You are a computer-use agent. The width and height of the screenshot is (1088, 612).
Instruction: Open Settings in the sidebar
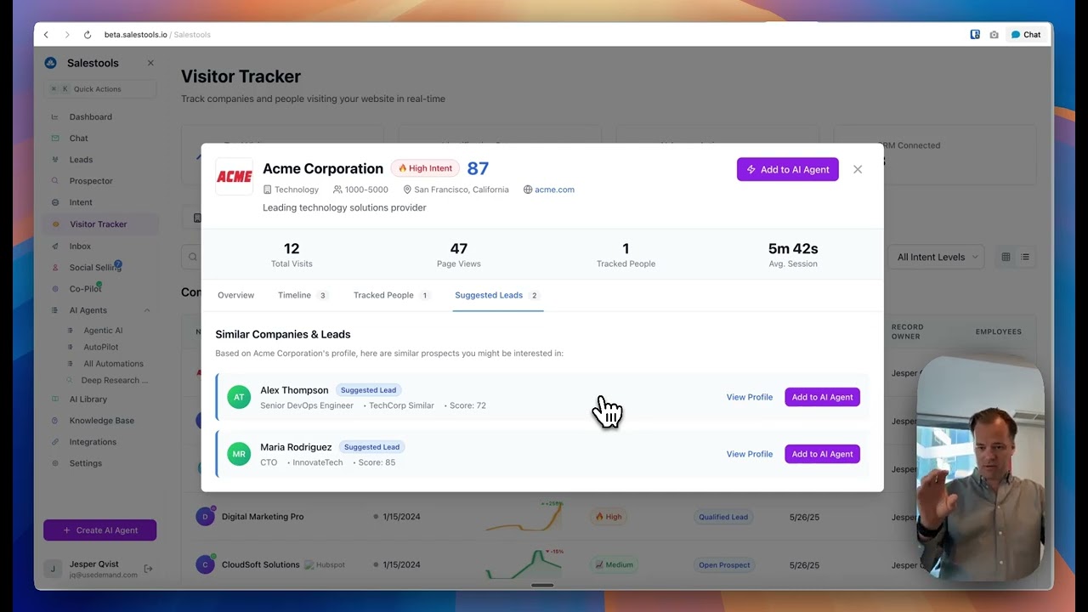coord(85,463)
